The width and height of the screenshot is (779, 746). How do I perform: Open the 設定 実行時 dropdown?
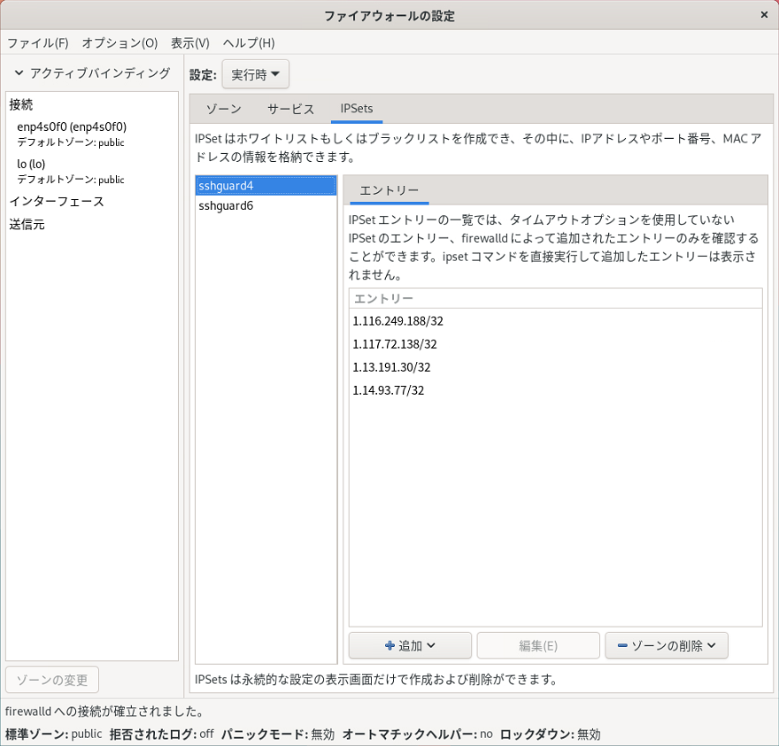click(255, 75)
